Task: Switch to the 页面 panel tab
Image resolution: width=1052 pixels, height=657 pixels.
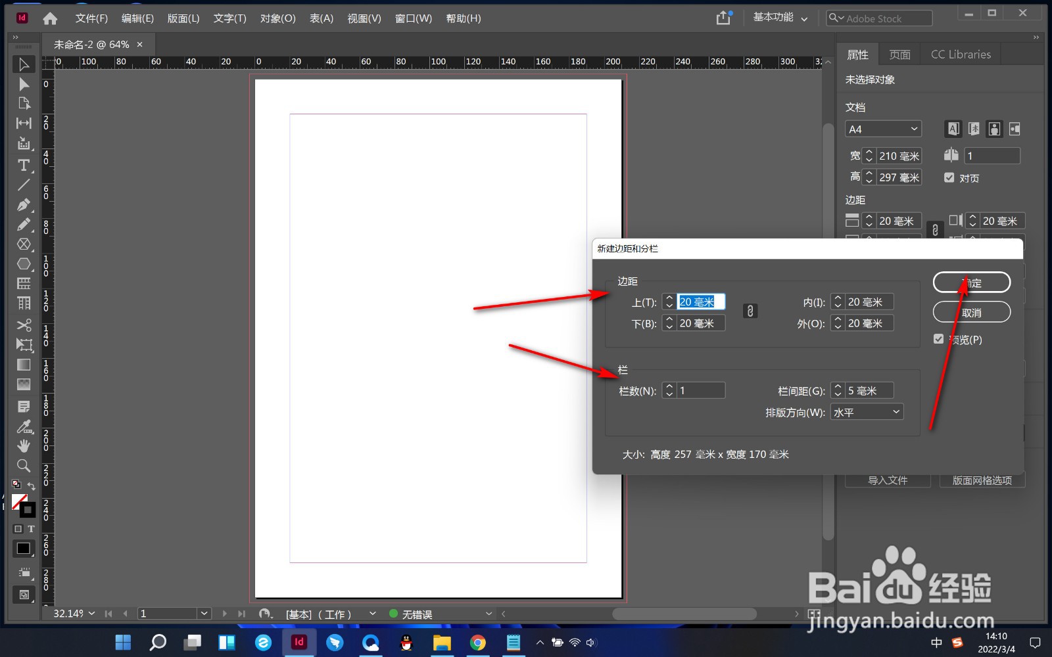Action: pyautogui.click(x=899, y=55)
